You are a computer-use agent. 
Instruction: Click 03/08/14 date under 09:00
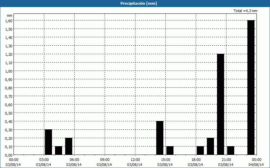pos(104,165)
